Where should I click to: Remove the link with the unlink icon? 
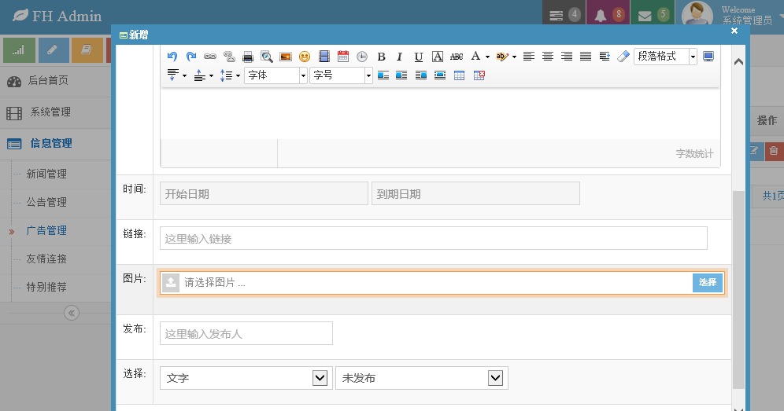pyautogui.click(x=229, y=57)
